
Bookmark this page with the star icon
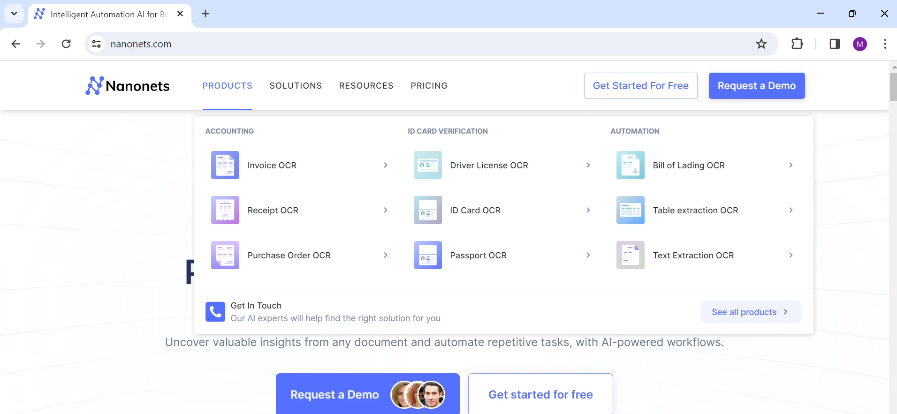761,44
